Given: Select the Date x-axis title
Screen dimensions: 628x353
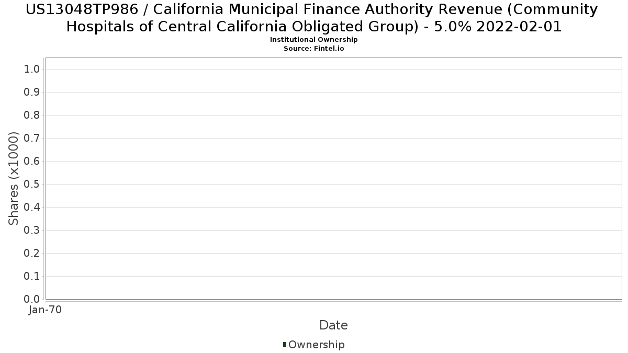Looking at the screenshot, I should coord(333,325).
